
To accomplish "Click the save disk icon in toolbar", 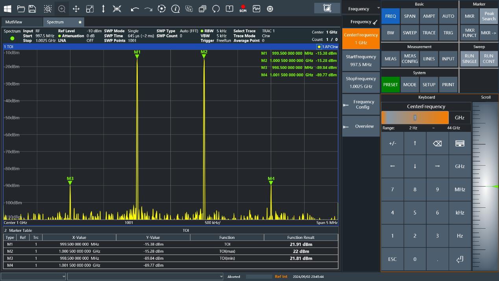I will (32, 9).
